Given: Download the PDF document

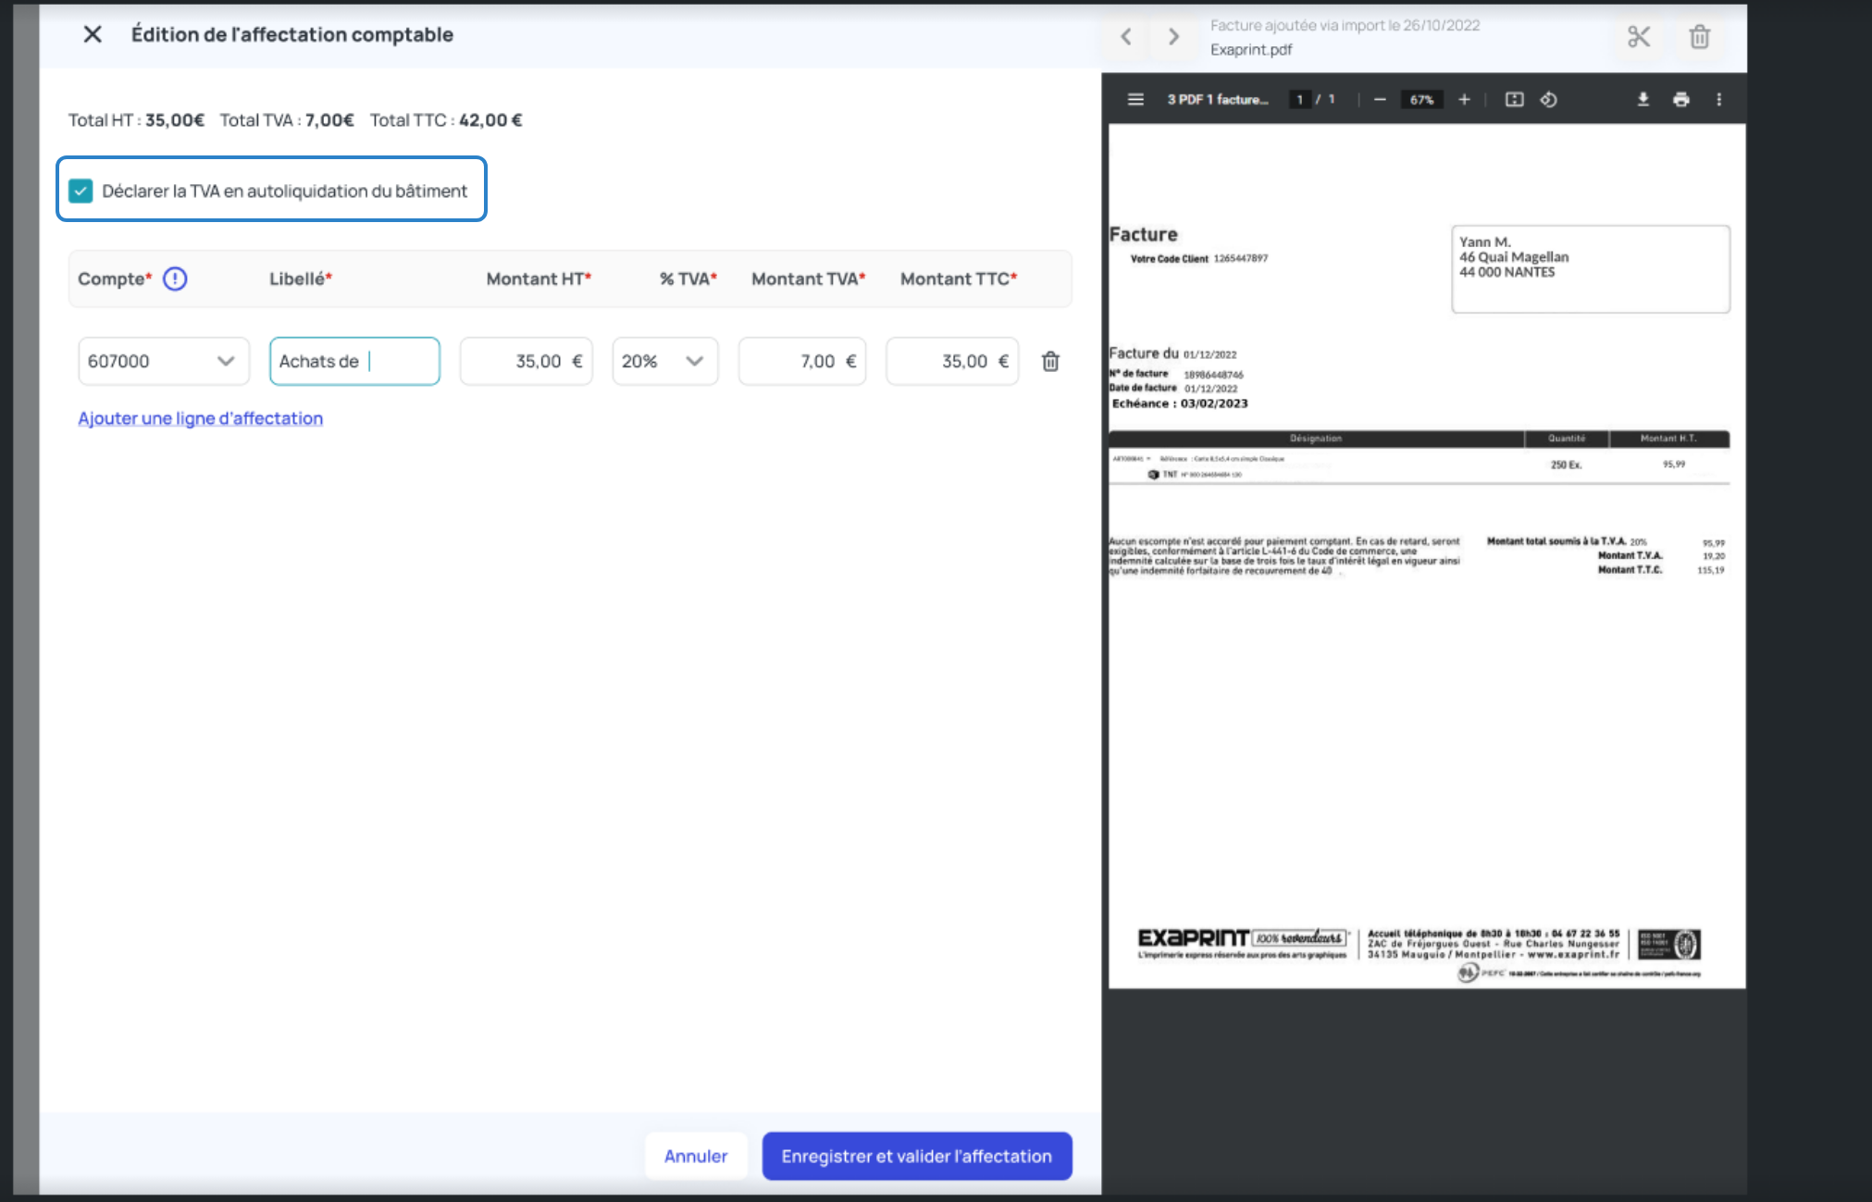Looking at the screenshot, I should [1643, 100].
